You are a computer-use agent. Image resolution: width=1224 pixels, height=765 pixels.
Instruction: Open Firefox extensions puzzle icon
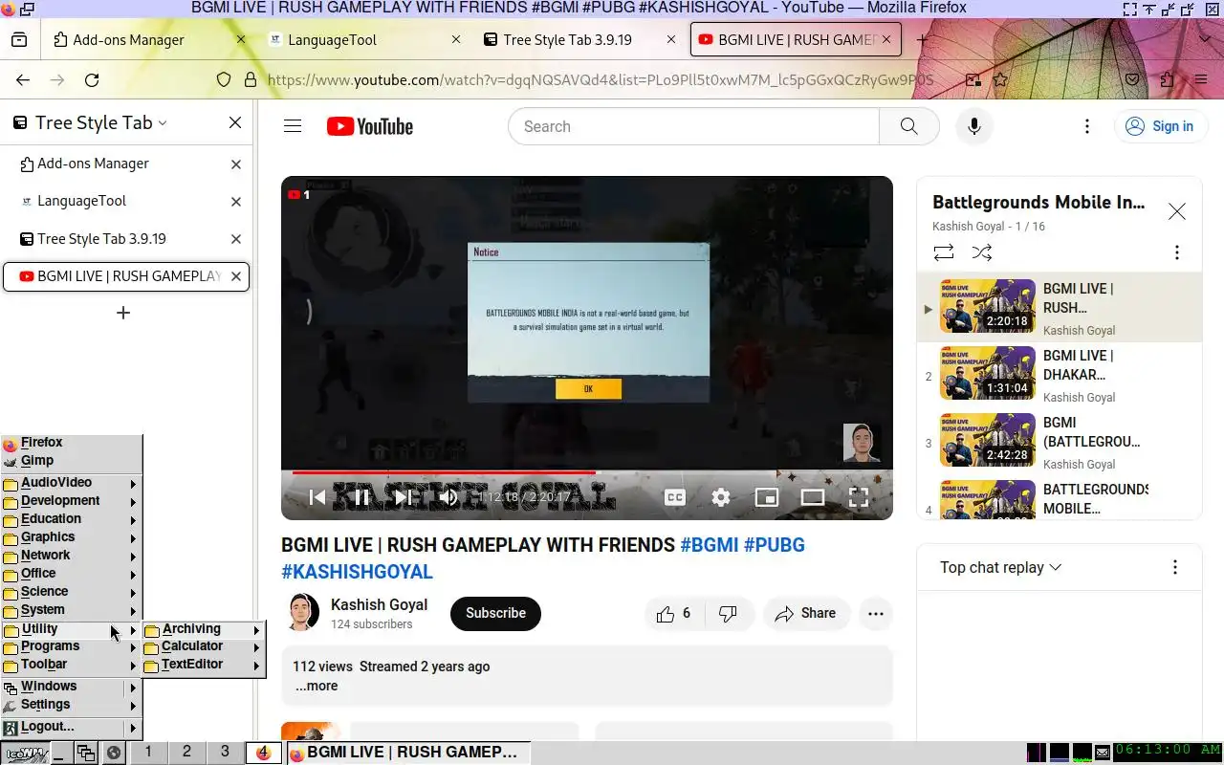(1167, 80)
